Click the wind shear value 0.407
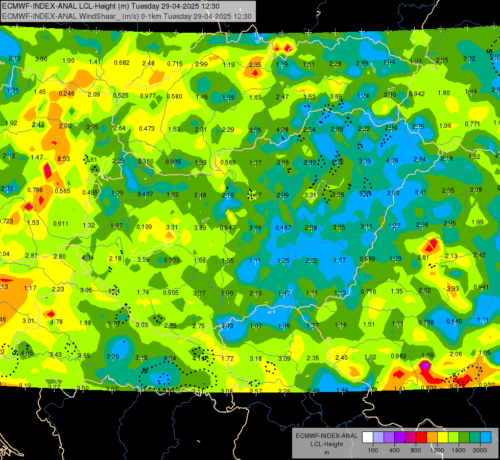Image resolution: width=500 pixels, height=460 pixels. coord(145,194)
